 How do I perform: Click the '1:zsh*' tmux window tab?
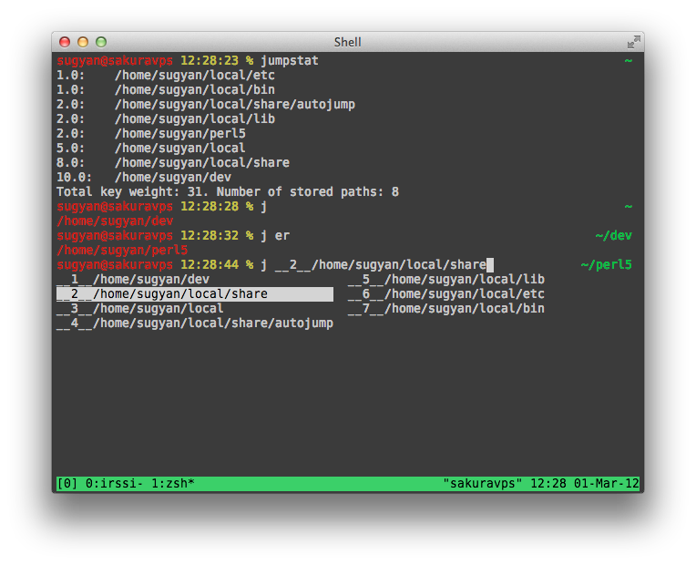173,483
